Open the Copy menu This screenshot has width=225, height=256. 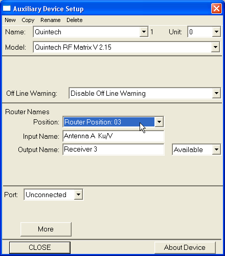click(x=28, y=20)
